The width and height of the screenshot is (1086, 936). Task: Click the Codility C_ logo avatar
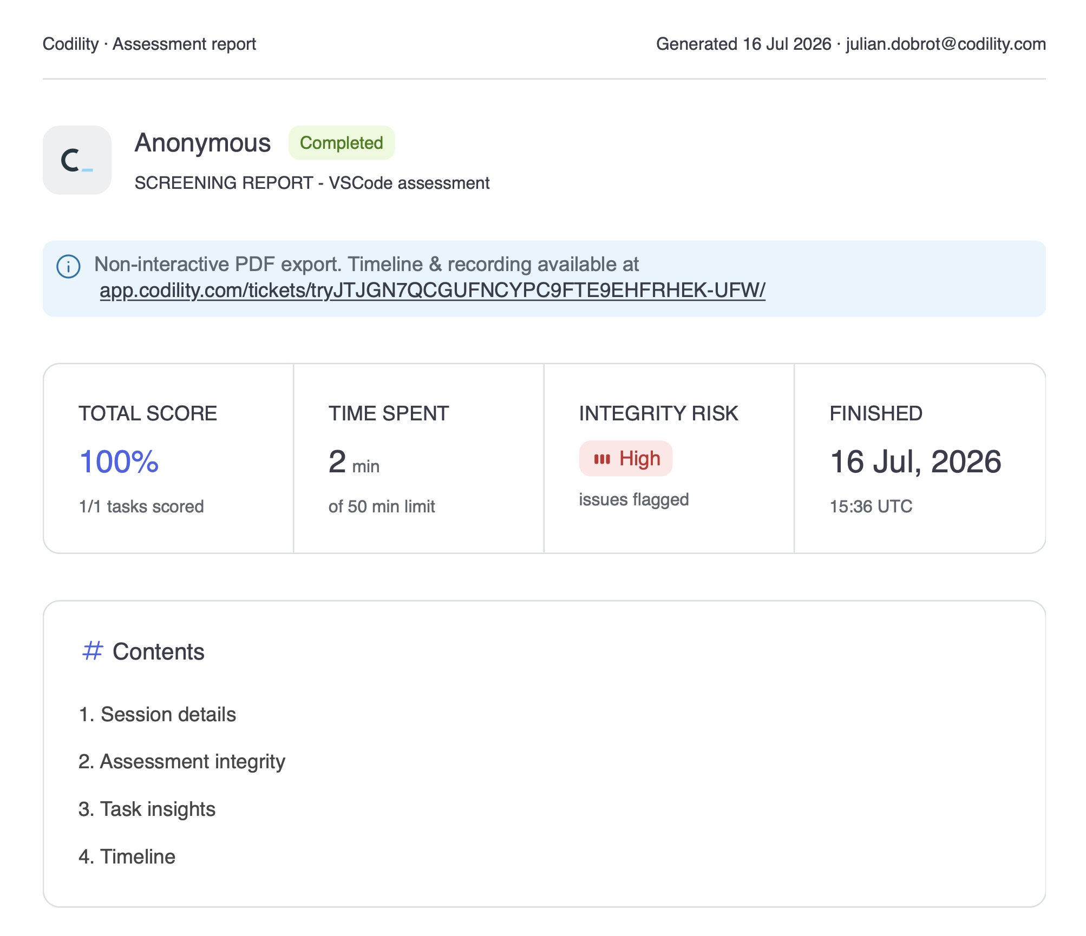click(x=77, y=160)
